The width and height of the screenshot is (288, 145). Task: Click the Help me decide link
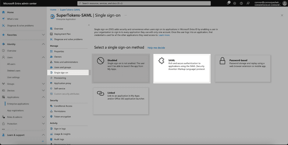click(x=156, y=48)
